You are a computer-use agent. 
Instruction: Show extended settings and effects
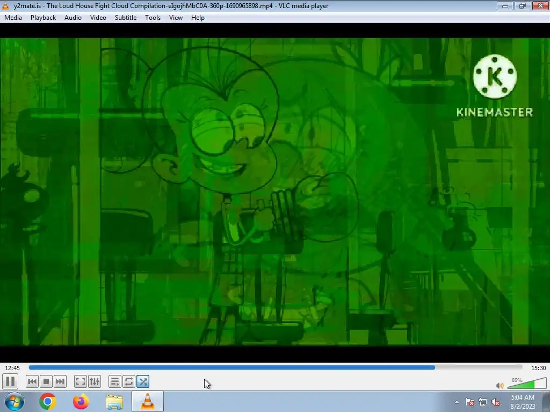click(x=95, y=381)
